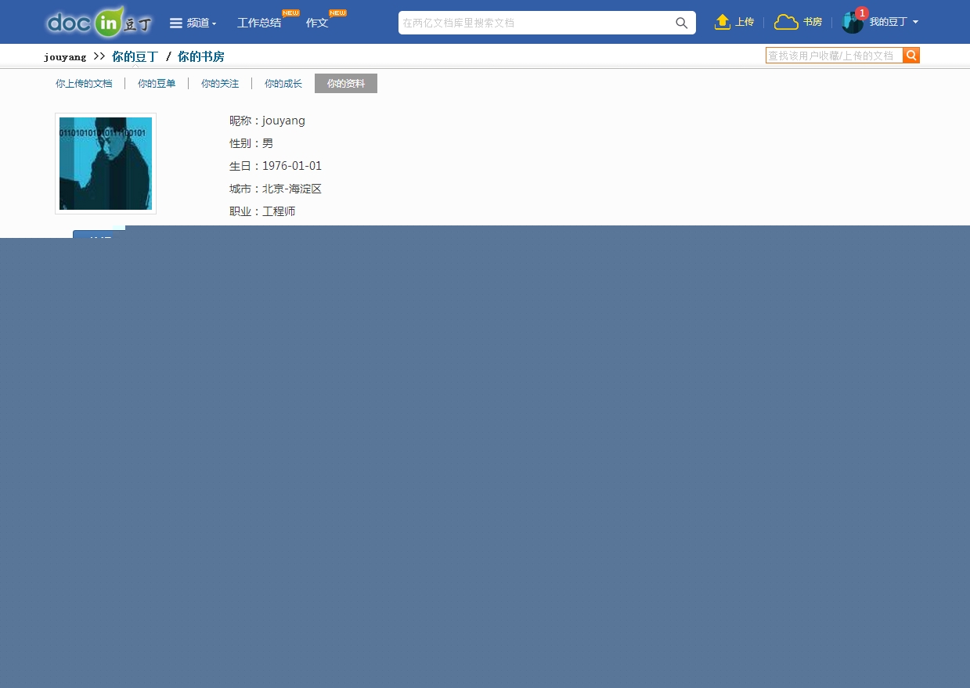The height and width of the screenshot is (688, 970).
Task: Go to the 作文 section
Action: click(x=317, y=23)
